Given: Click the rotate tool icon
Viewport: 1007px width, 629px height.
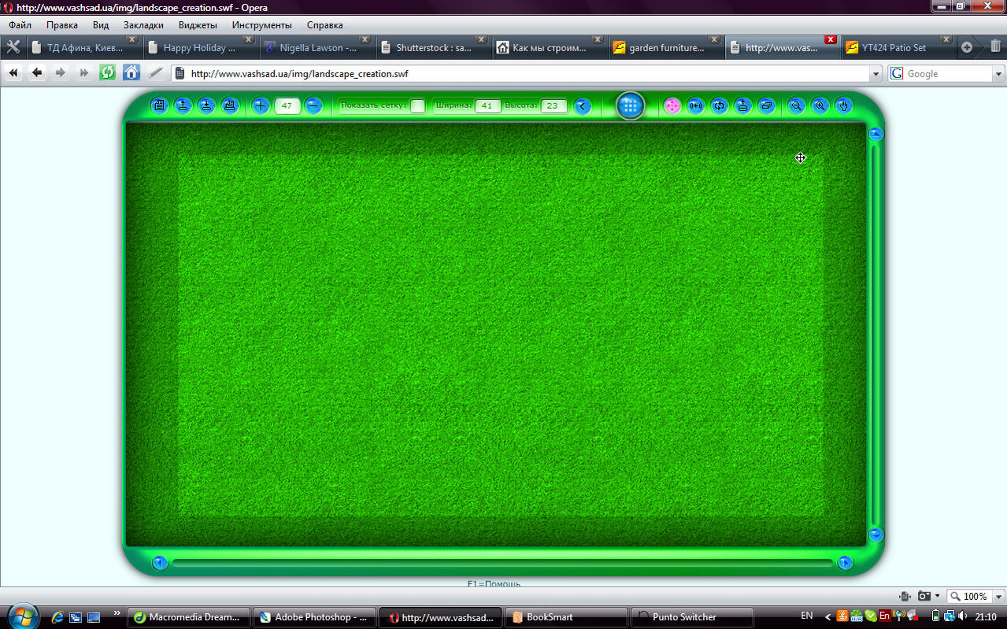Looking at the screenshot, I should coord(718,105).
